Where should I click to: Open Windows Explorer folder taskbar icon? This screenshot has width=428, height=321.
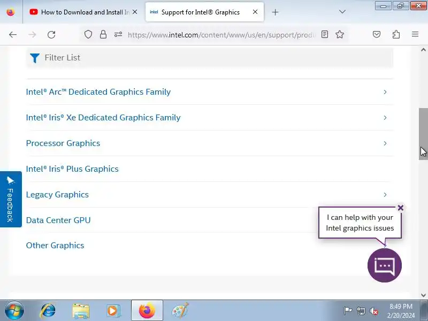[x=81, y=311]
